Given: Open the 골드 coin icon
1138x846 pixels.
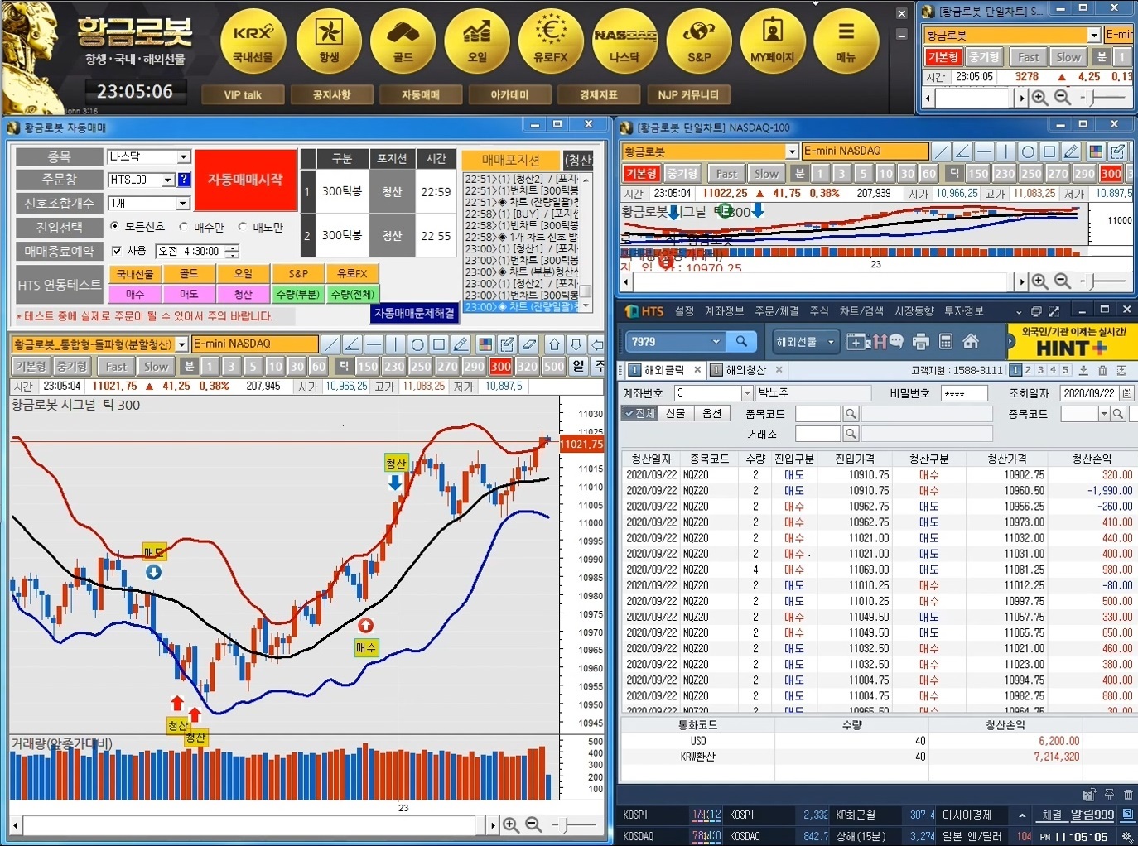Looking at the screenshot, I should [x=403, y=41].
